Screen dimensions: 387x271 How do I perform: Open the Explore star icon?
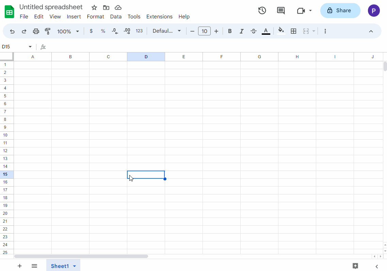355,266
